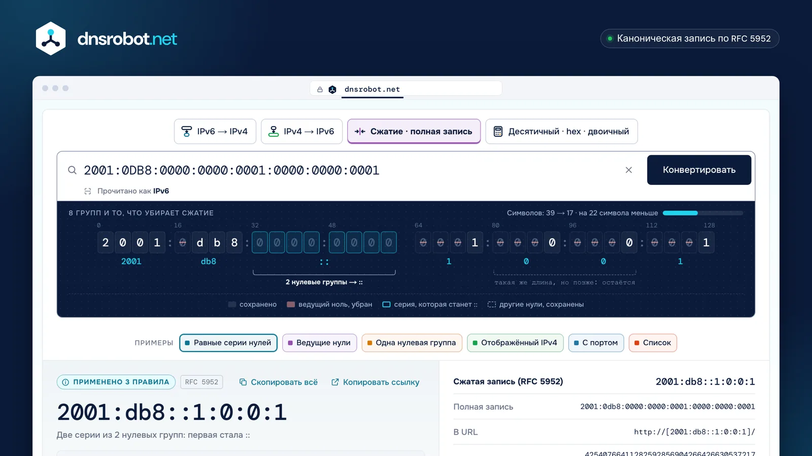Select the Сжатие · полная запись tab
This screenshot has width=812, height=456.
414,132
